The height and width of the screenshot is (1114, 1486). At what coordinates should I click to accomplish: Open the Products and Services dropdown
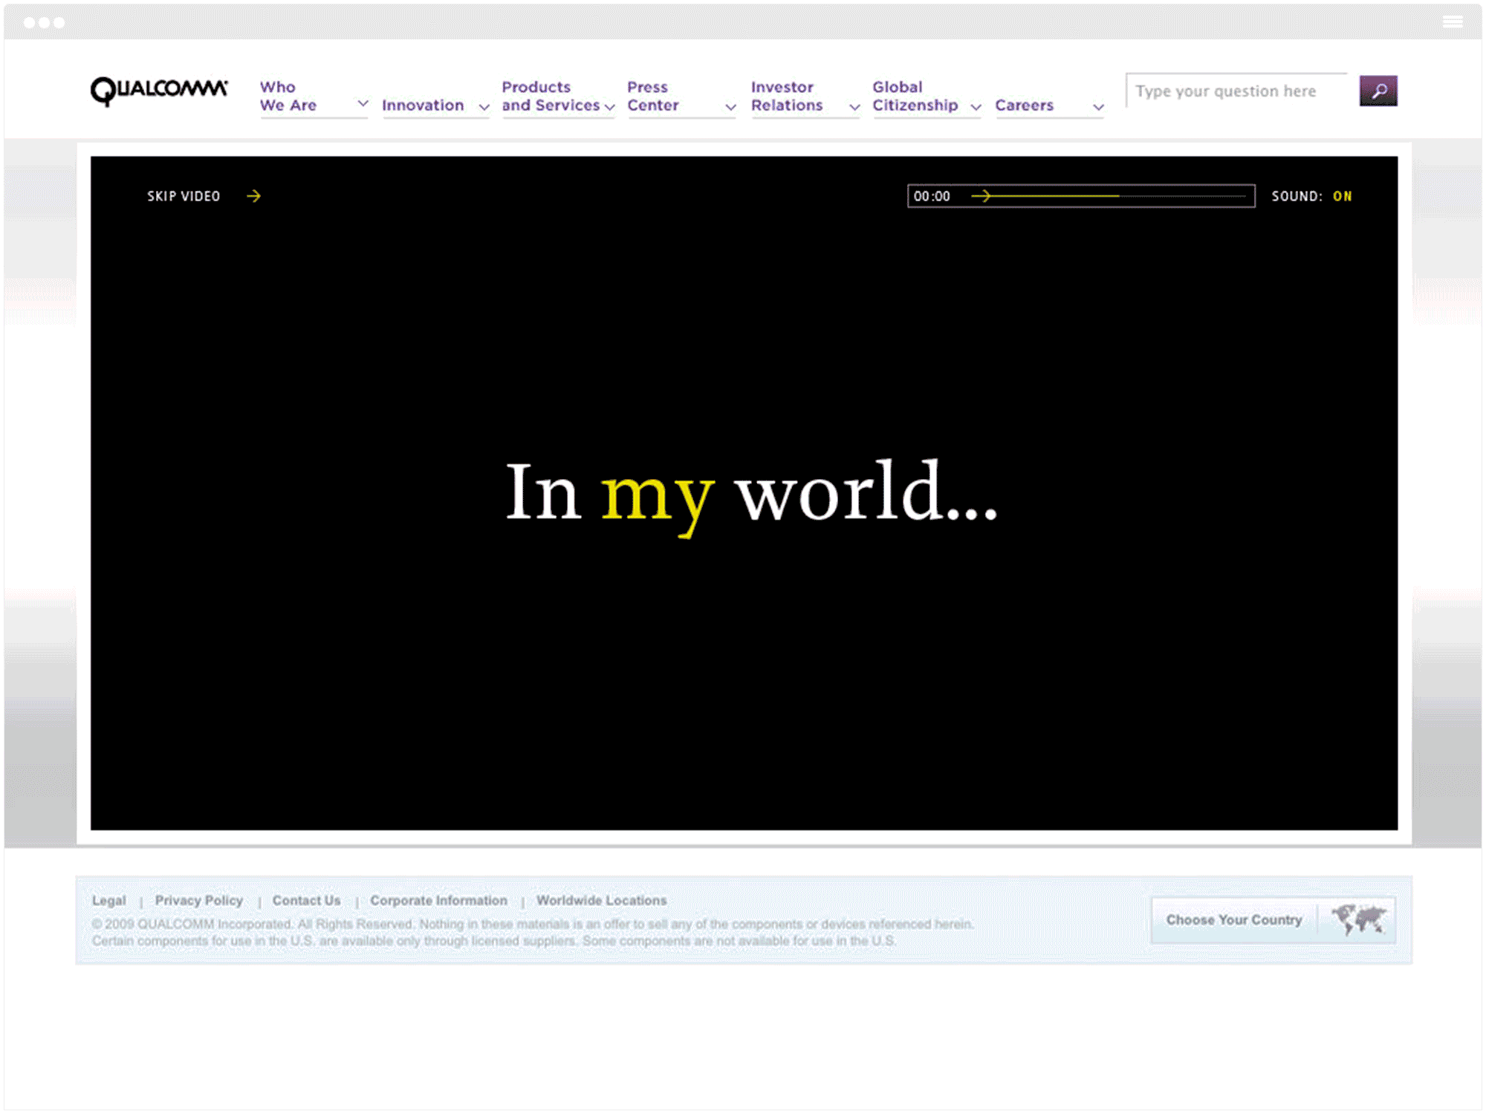point(608,106)
